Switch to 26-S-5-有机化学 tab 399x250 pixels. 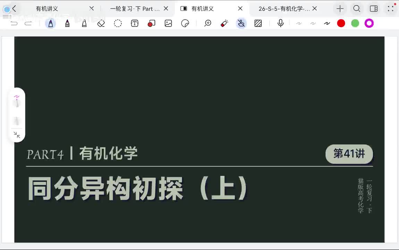[284, 9]
